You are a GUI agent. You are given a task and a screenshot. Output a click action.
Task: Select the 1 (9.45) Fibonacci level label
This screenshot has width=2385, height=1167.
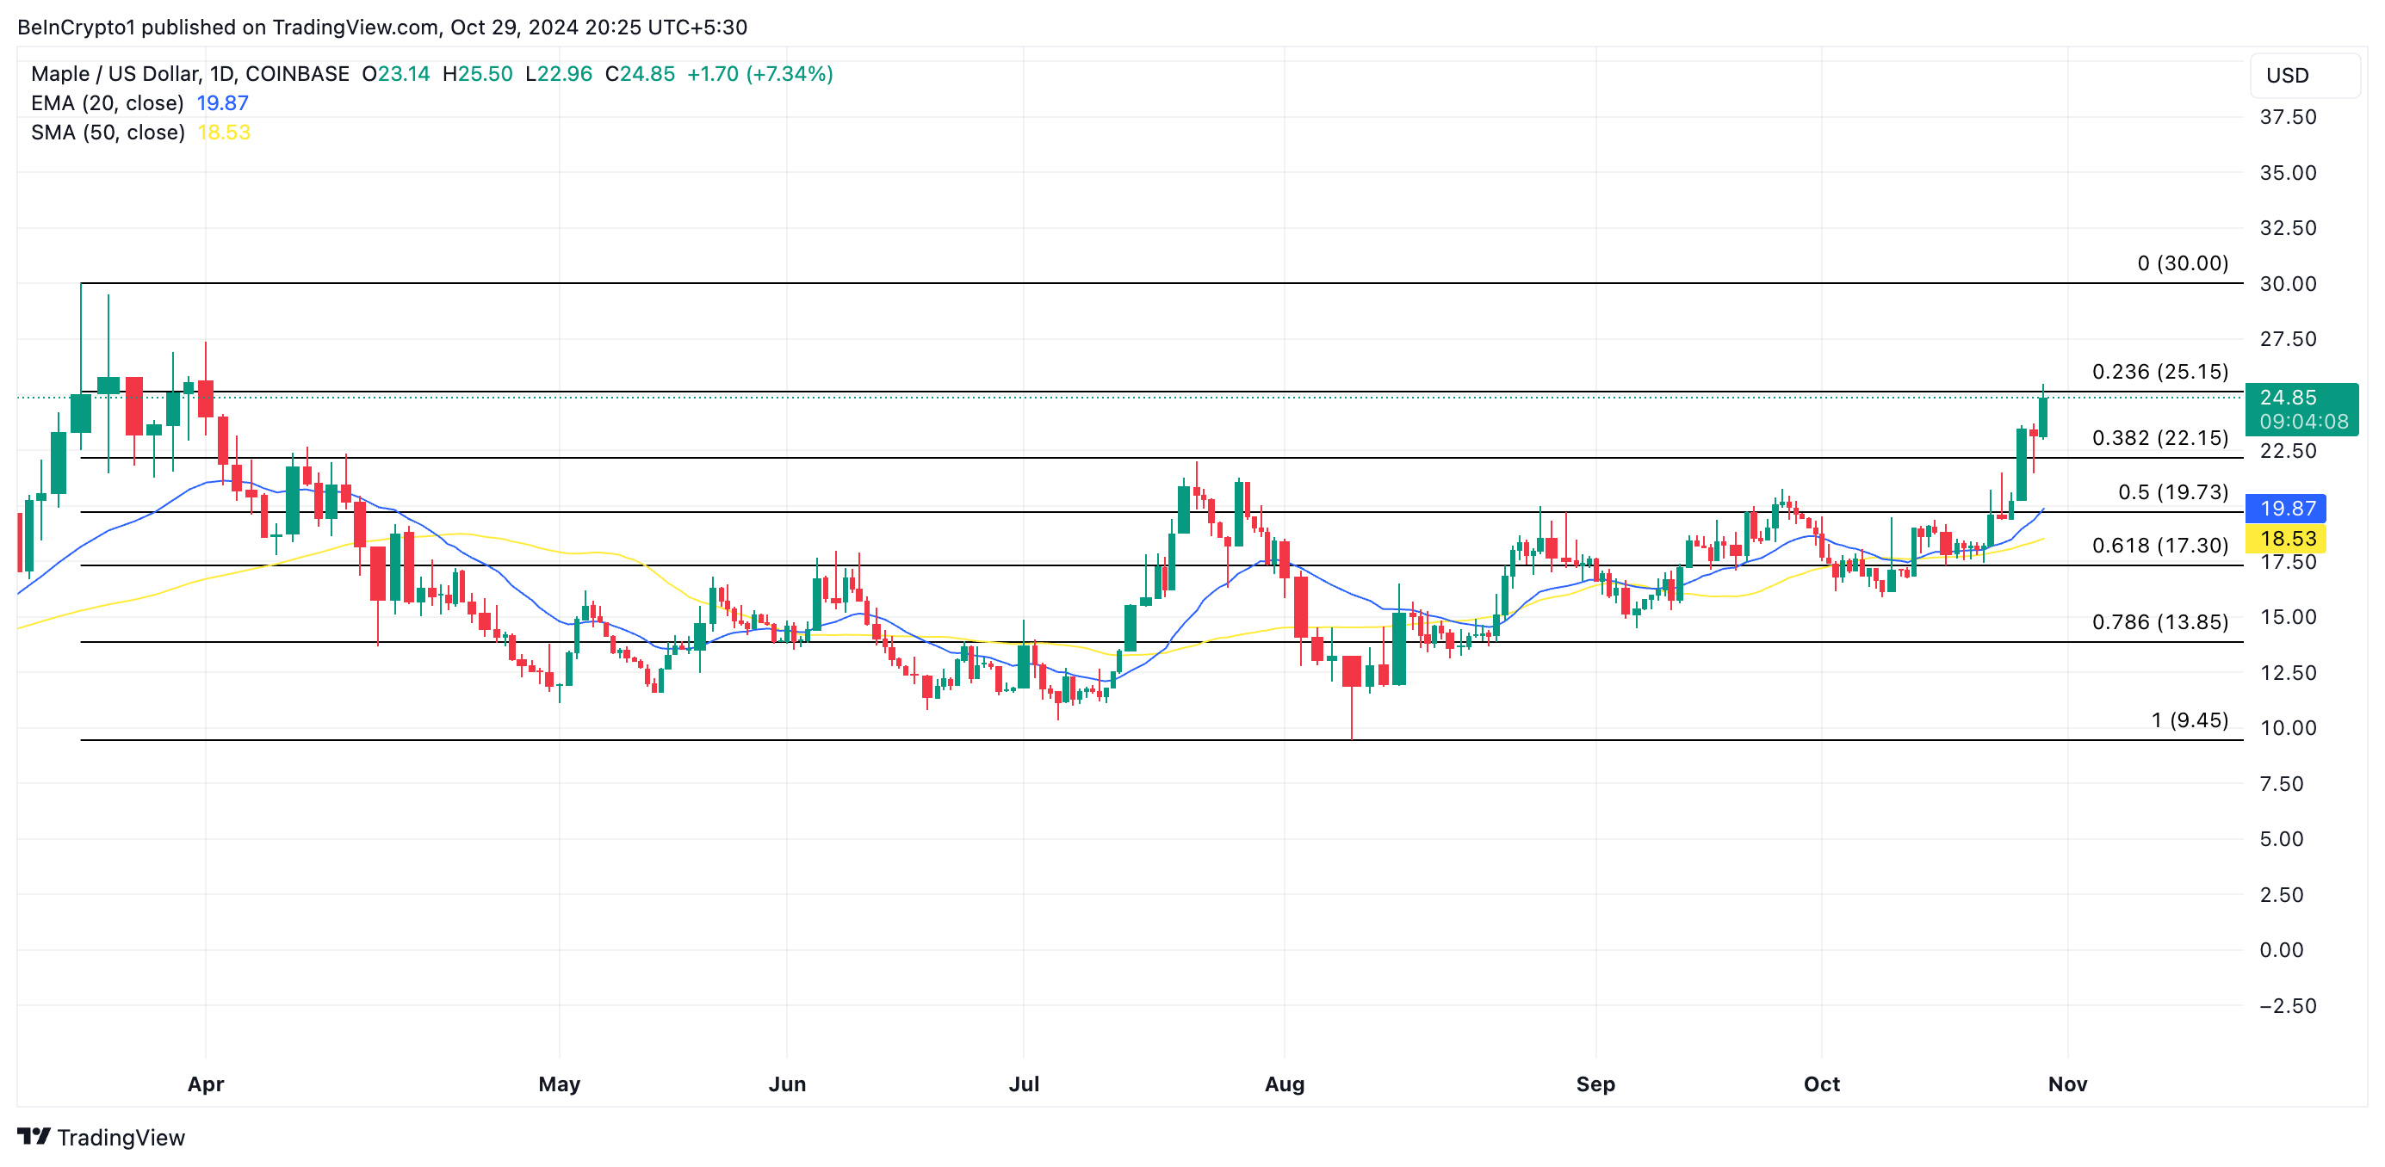(2189, 720)
